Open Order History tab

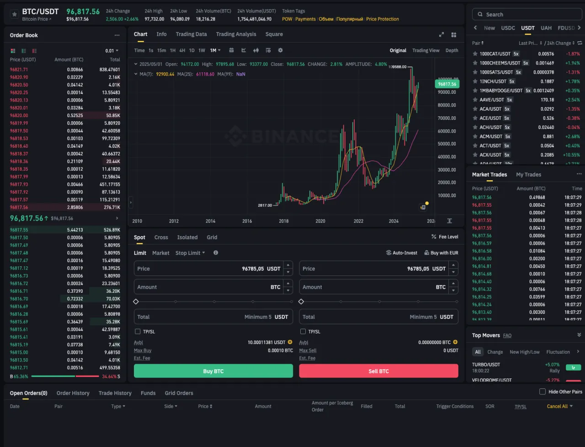click(73, 393)
